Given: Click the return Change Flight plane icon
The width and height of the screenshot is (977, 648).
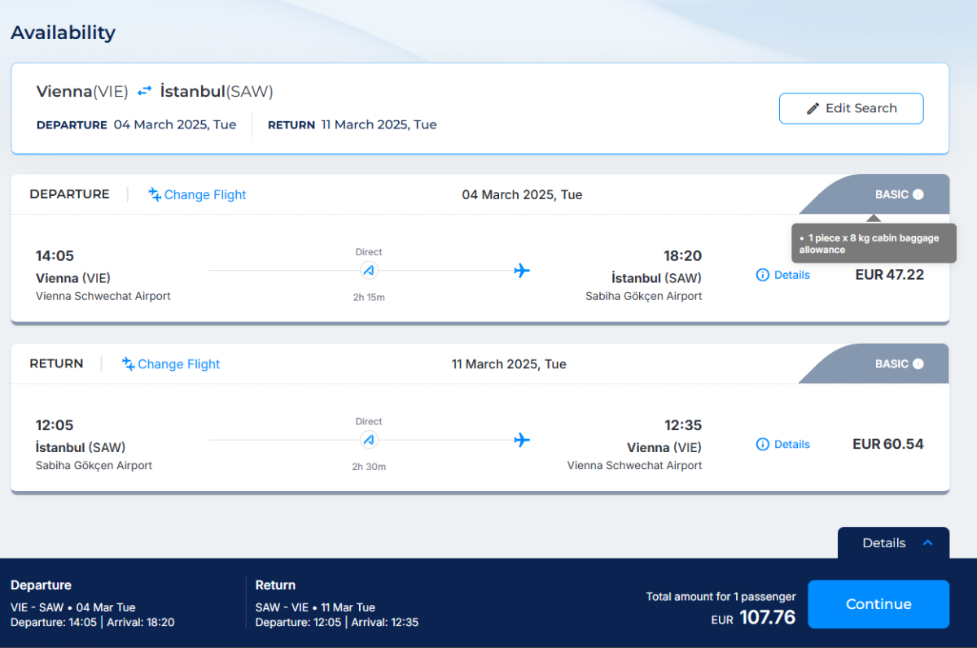Looking at the screenshot, I should 129,363.
